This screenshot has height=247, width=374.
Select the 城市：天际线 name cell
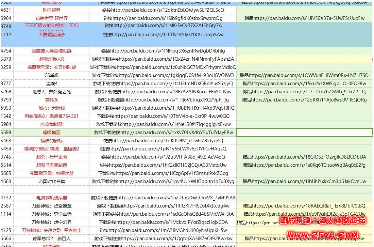point(52,108)
